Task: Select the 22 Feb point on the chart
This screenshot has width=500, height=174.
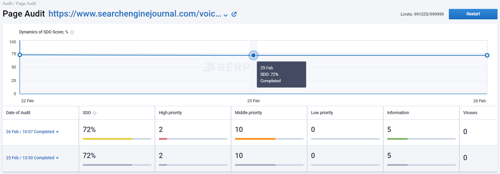Action: click(20, 55)
